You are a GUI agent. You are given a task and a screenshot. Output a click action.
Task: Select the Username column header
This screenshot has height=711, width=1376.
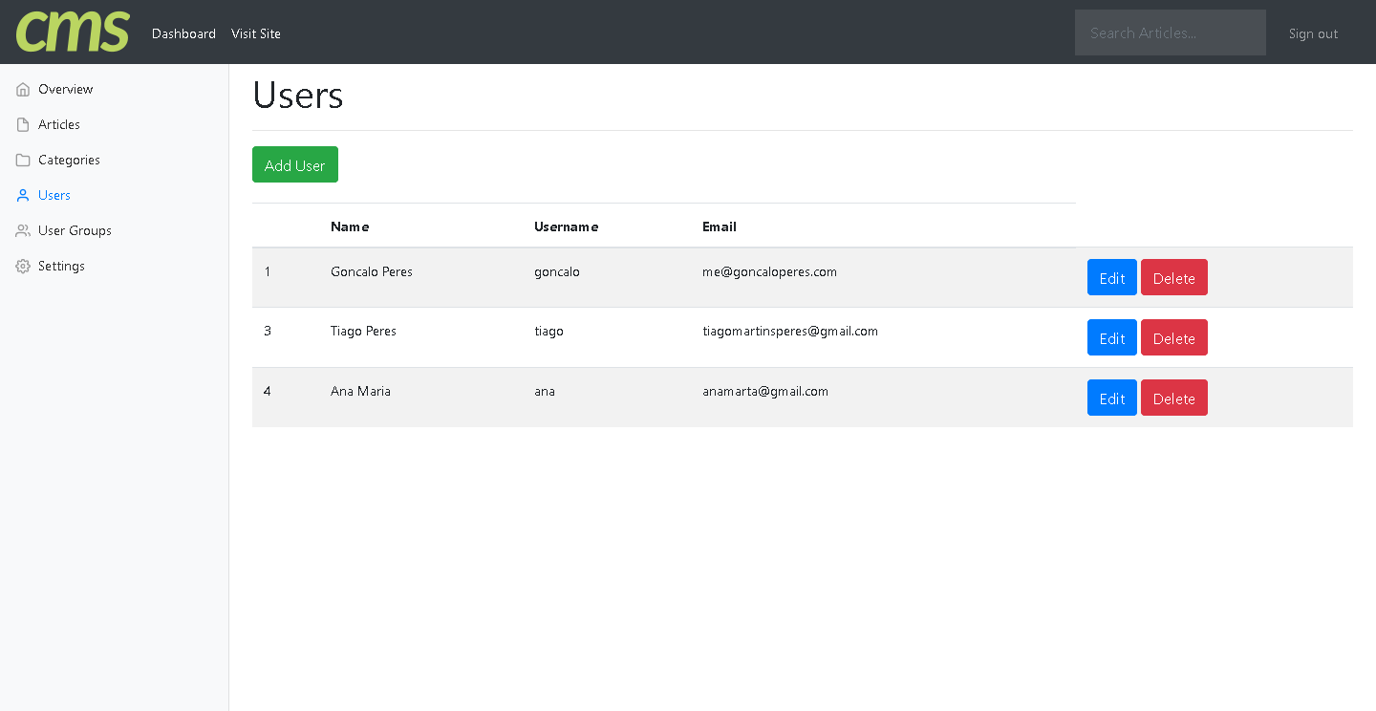point(566,226)
